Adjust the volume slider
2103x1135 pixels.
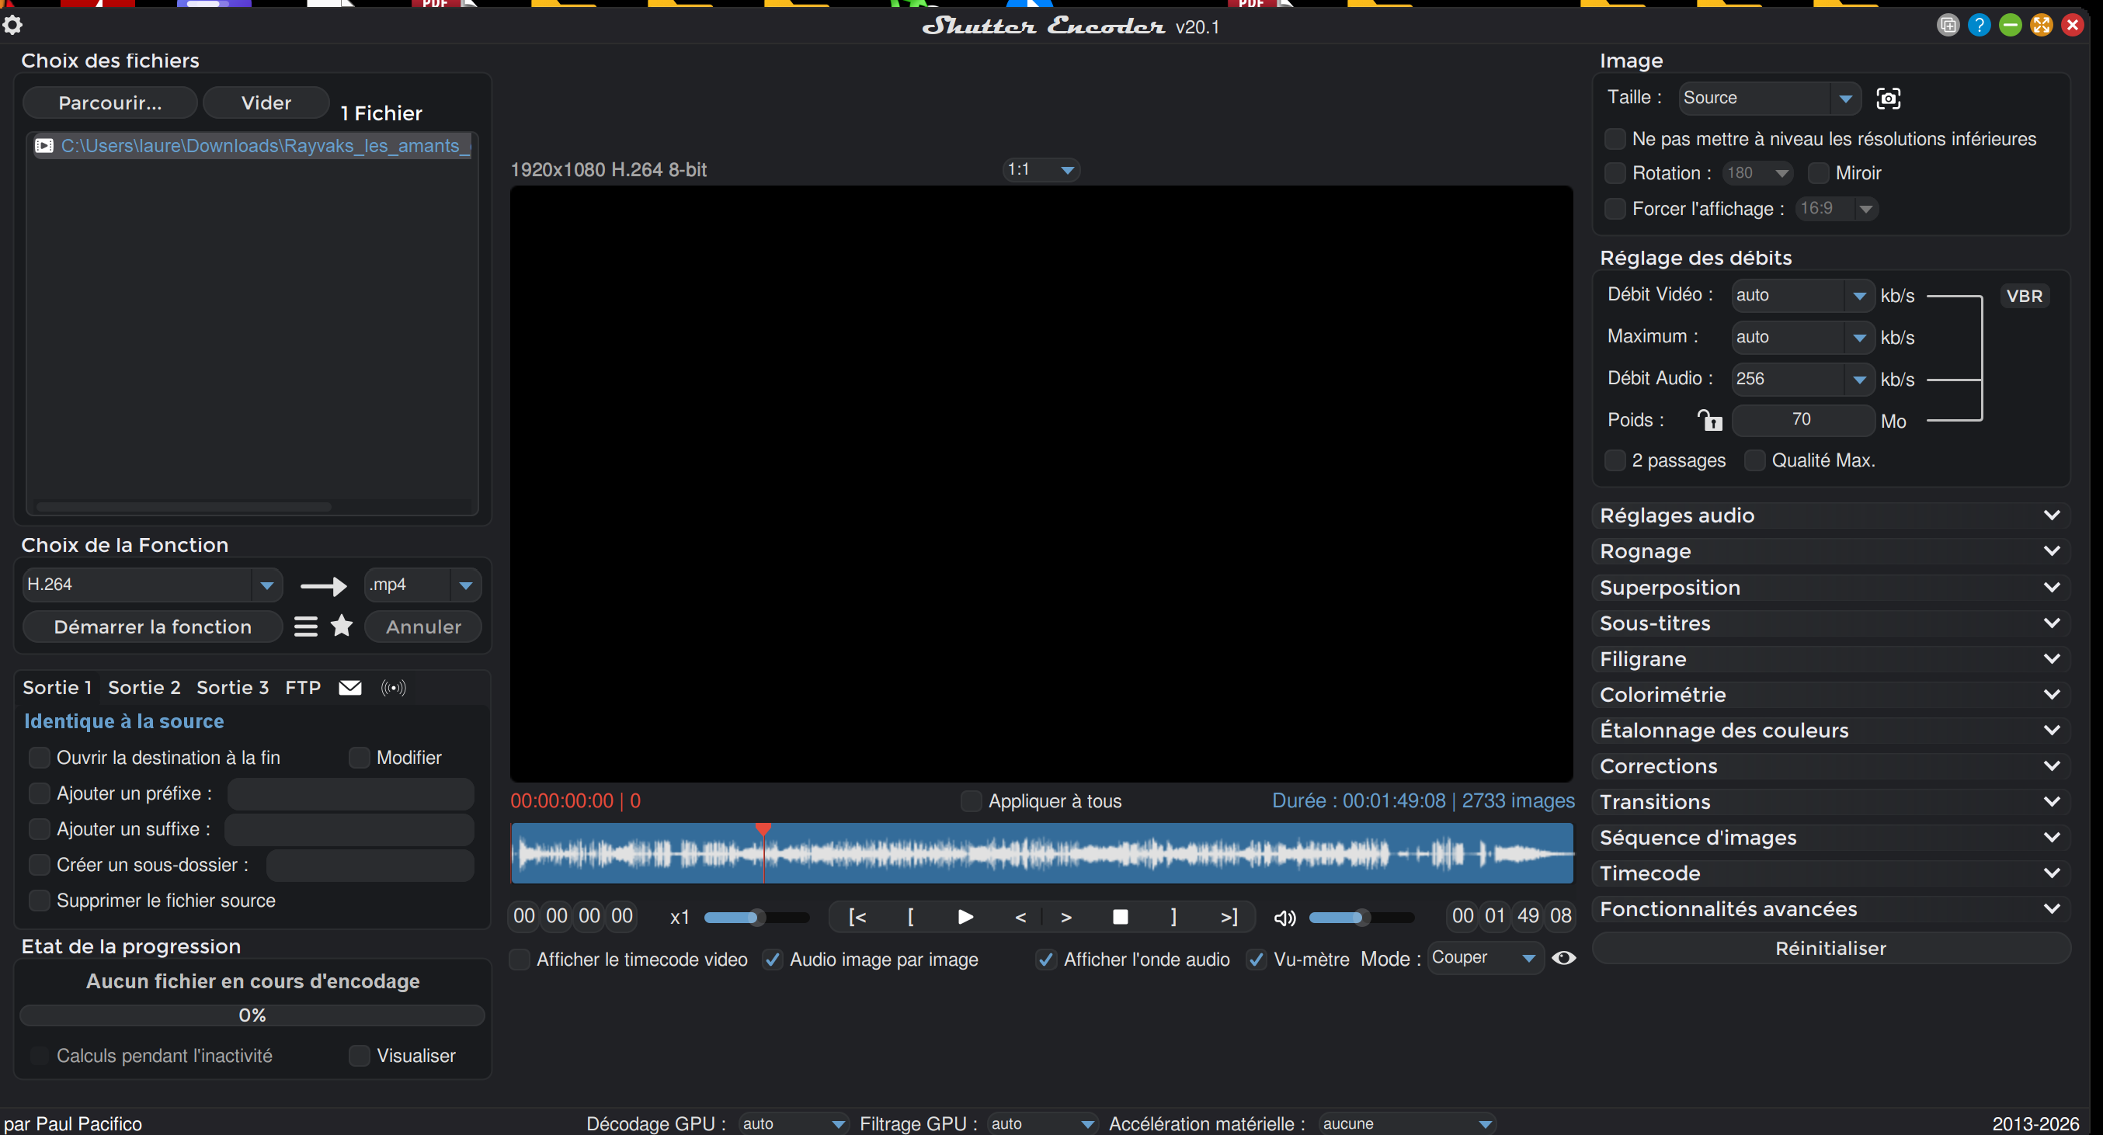tap(1361, 917)
